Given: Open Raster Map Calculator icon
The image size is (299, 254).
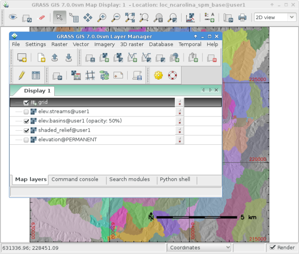Looking at the screenshot, I should point(76,75).
